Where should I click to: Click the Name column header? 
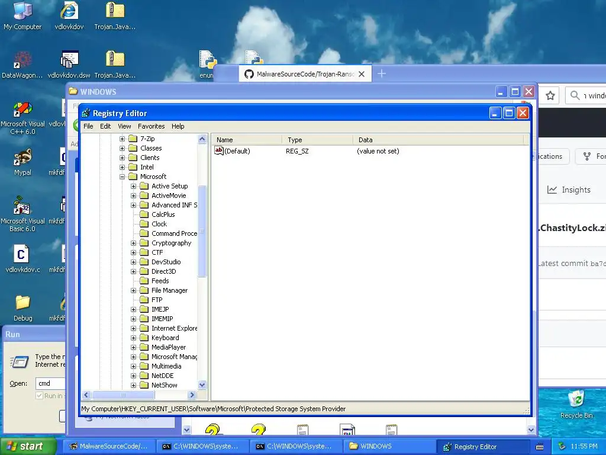[x=247, y=140]
